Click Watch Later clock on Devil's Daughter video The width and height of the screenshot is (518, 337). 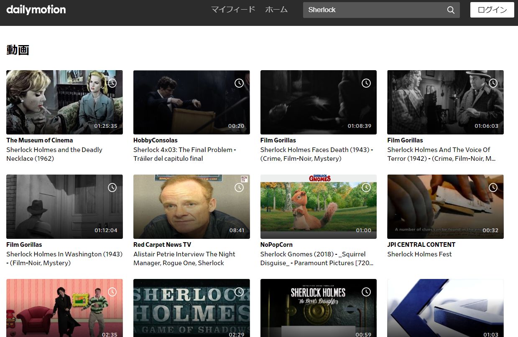point(366,292)
